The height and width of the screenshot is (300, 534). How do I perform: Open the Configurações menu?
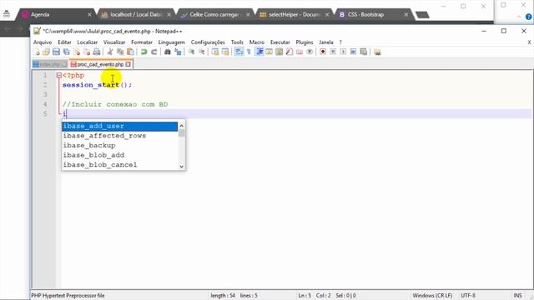point(208,42)
